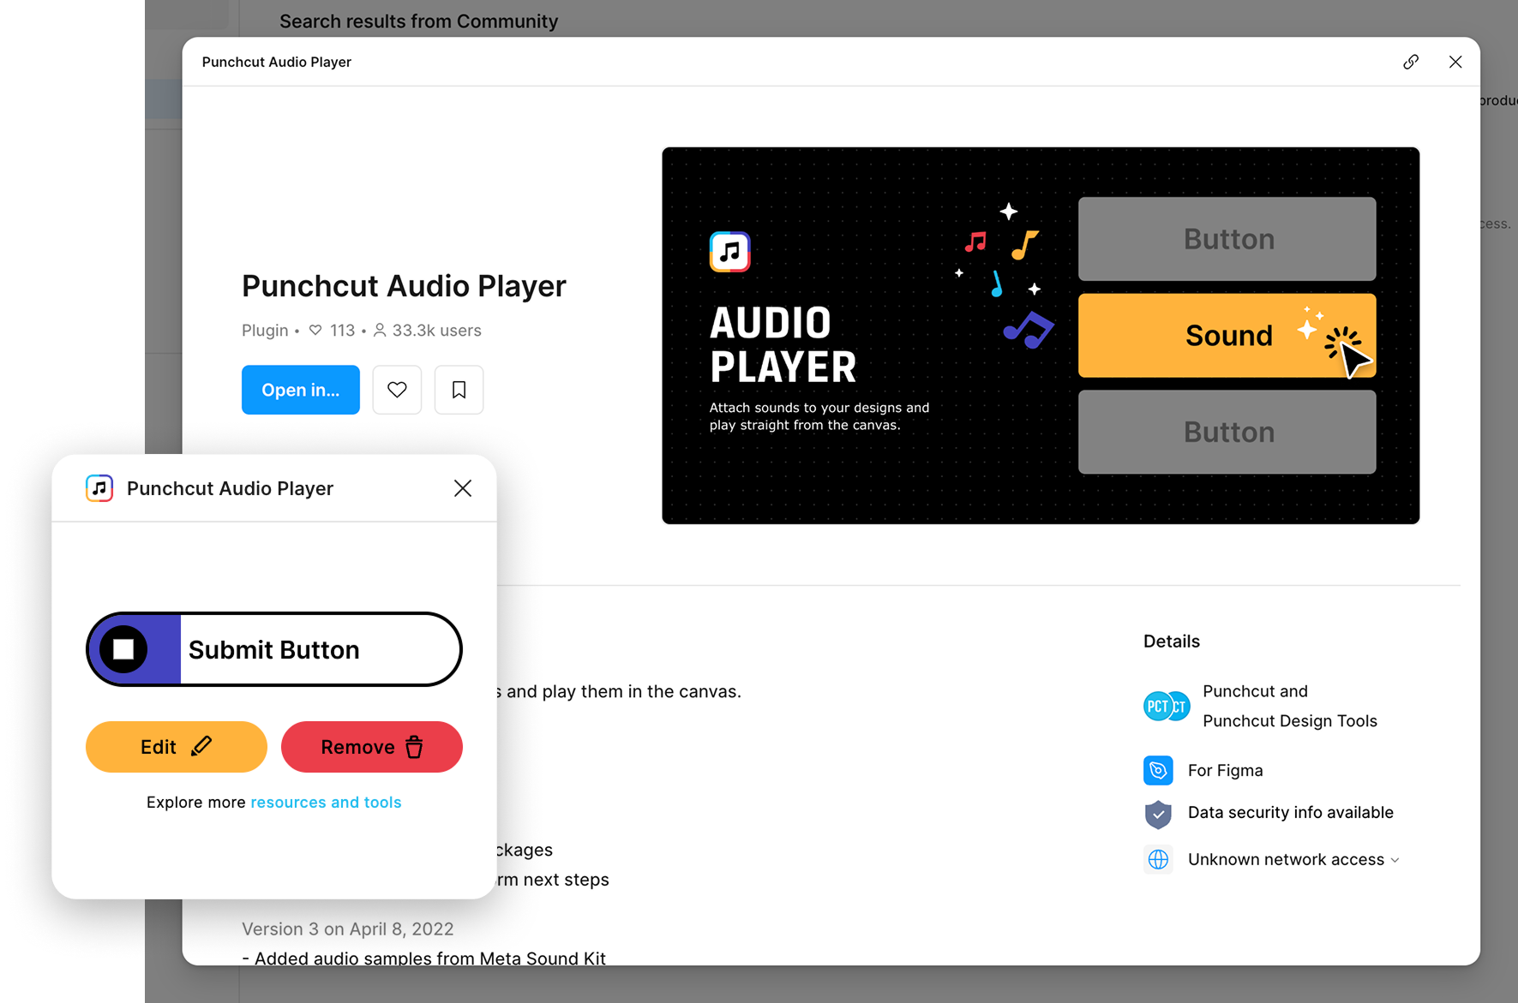
Task: Click the globe network access icon
Action: coord(1158,860)
